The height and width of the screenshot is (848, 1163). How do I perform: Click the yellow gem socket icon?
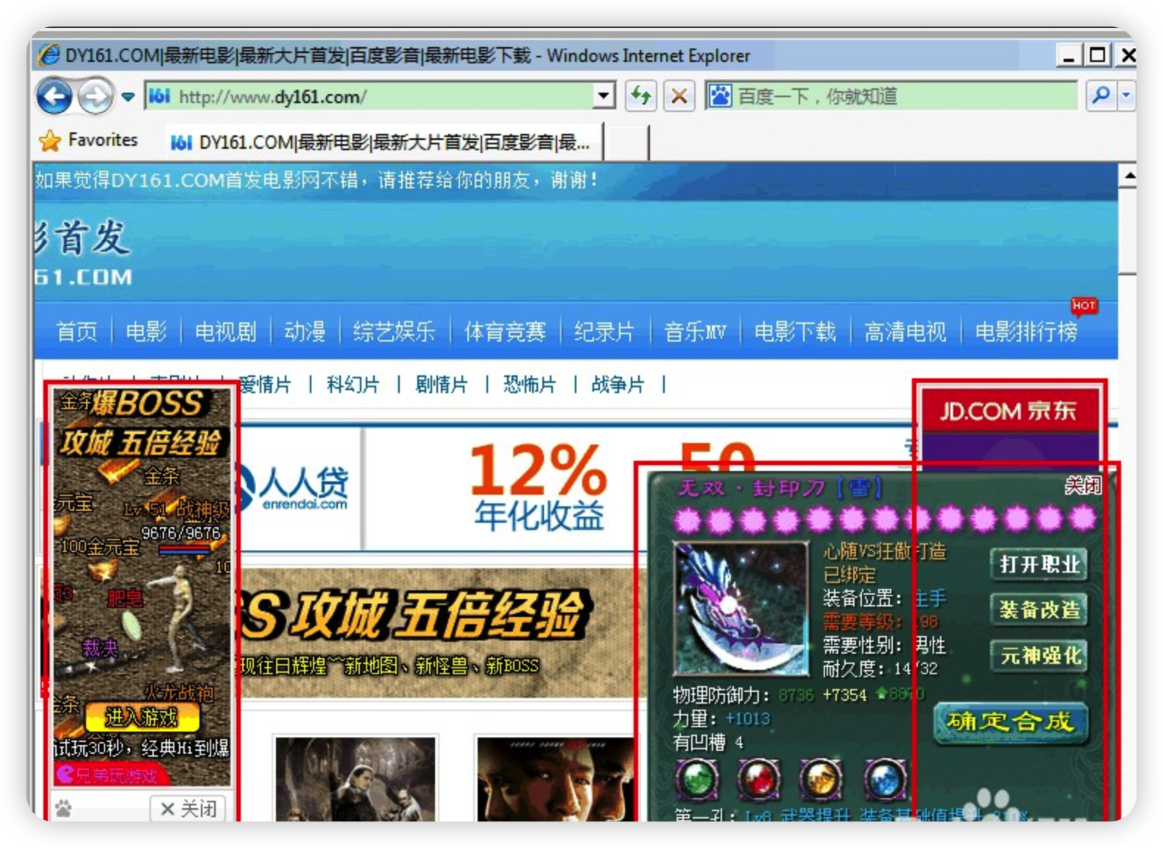[x=821, y=778]
